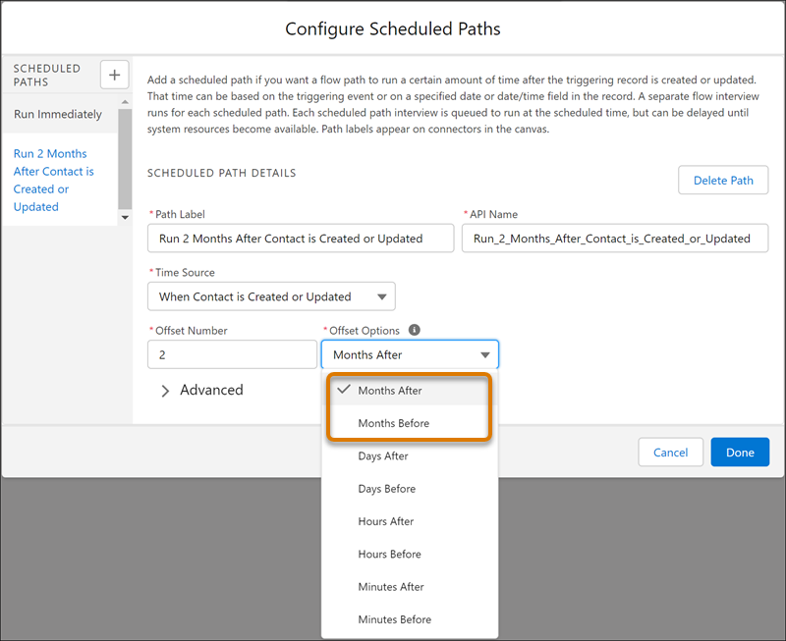Pick Days After offset option
This screenshot has width=786, height=641.
pyautogui.click(x=383, y=456)
